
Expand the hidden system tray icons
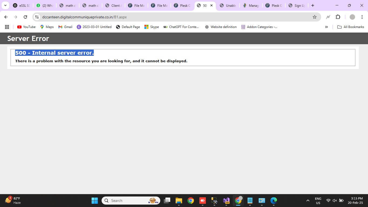click(308, 201)
